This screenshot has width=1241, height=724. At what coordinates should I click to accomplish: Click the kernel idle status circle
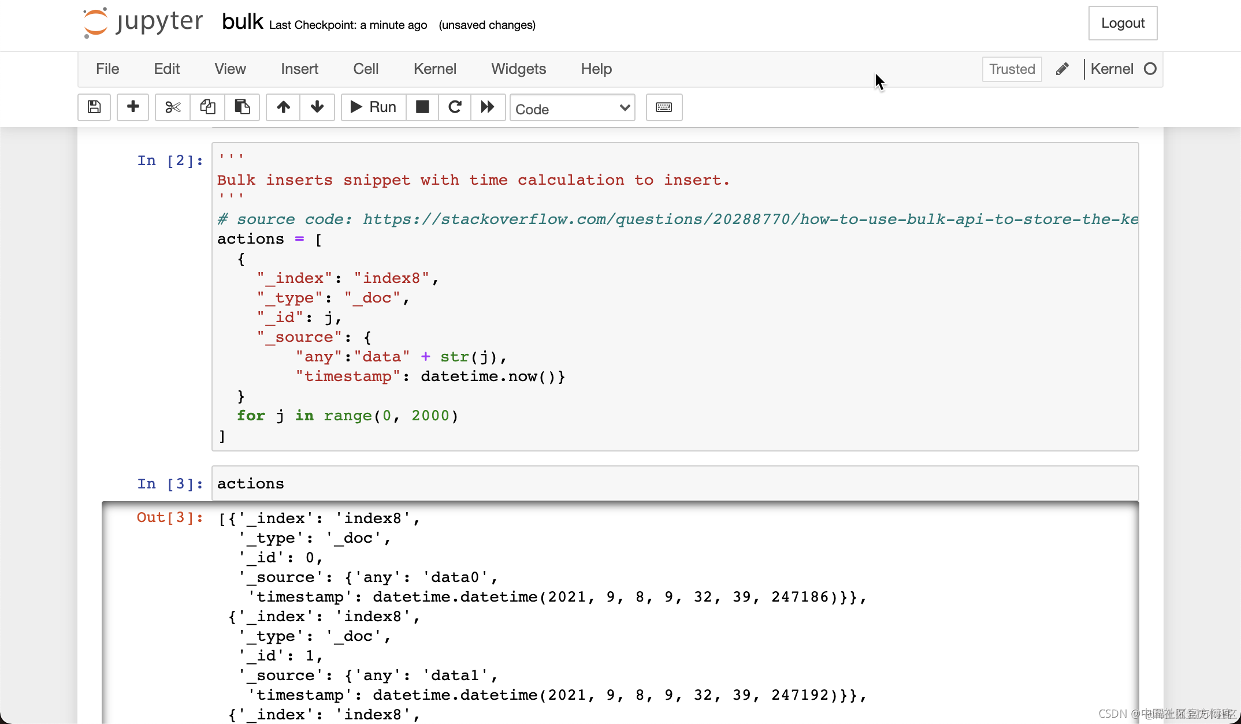click(x=1150, y=69)
